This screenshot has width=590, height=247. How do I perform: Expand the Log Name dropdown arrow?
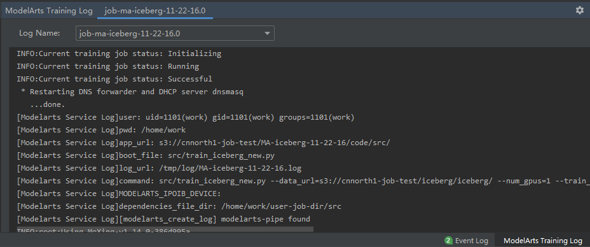click(x=267, y=33)
